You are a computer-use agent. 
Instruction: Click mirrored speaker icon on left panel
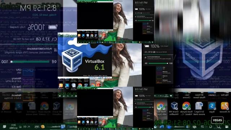tap(54, 62)
